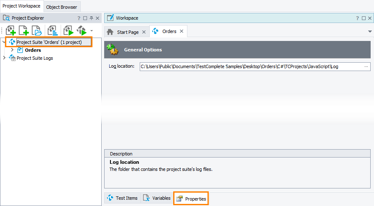The image size is (374, 206).
Task: Open the toolbar overflow dropdown arrow
Action: [x=92, y=31]
